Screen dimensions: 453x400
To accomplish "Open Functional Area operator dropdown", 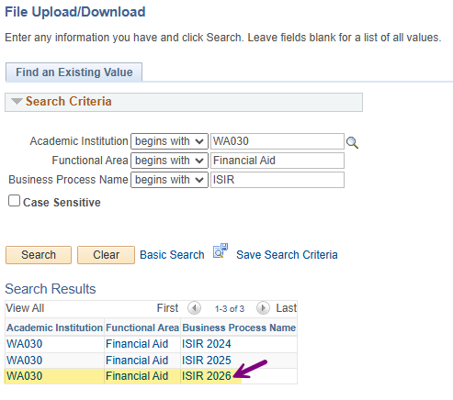I will pos(169,161).
